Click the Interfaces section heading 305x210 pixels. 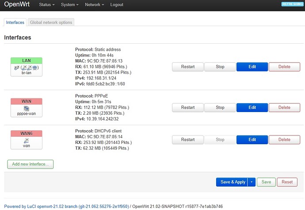click(18, 37)
